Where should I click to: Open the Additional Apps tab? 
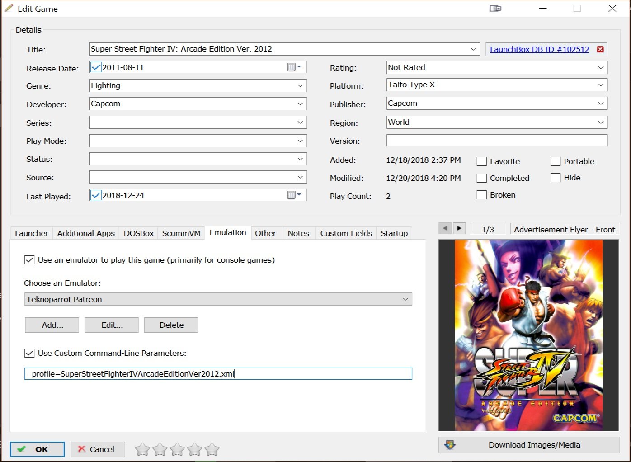coord(86,233)
